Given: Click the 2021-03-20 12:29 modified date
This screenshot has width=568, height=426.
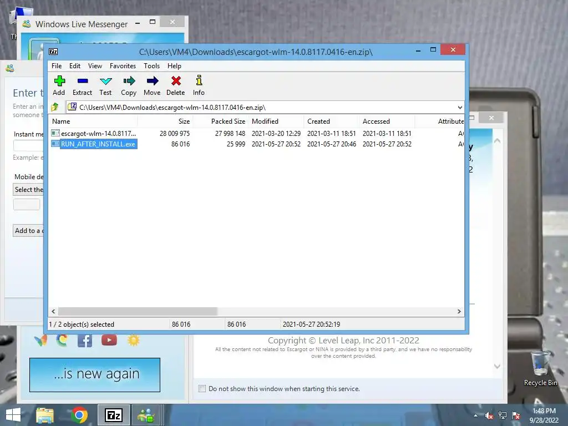Looking at the screenshot, I should [x=276, y=133].
